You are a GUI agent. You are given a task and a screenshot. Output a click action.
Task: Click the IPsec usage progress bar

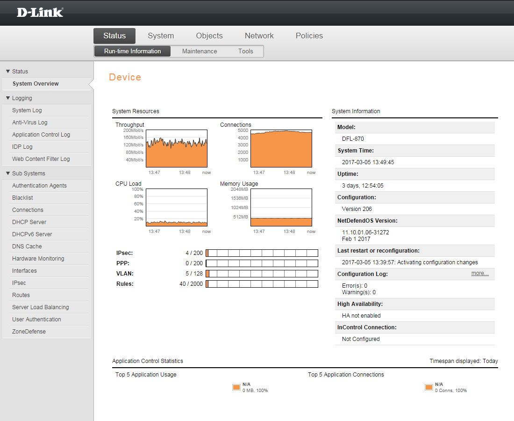coord(262,253)
